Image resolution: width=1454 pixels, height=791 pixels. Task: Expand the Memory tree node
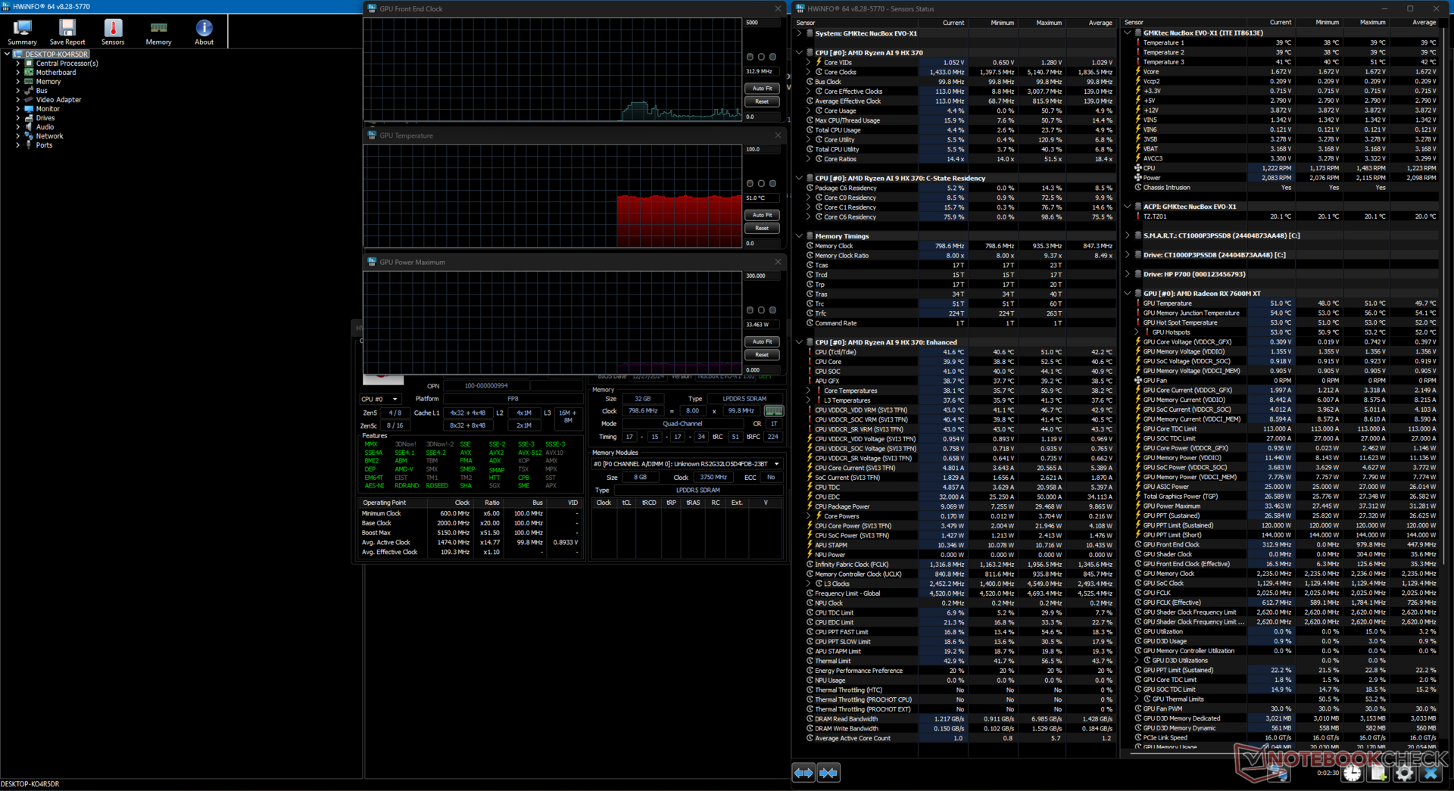click(17, 82)
